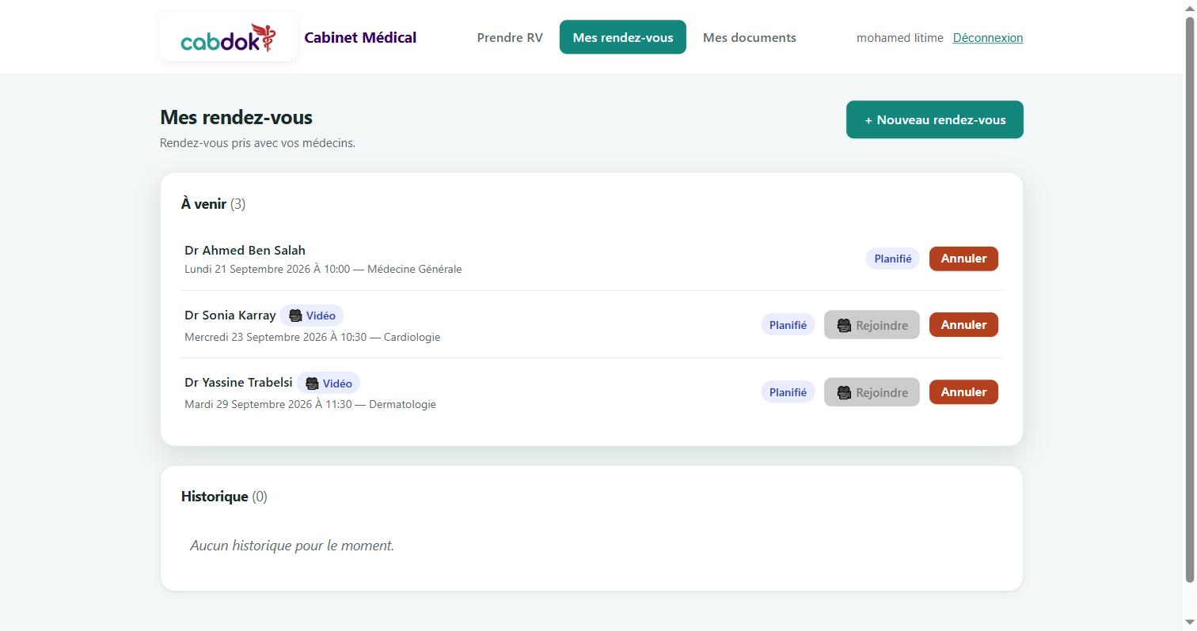Click the À venir (3) section heading
The image size is (1197, 631).
213,204
